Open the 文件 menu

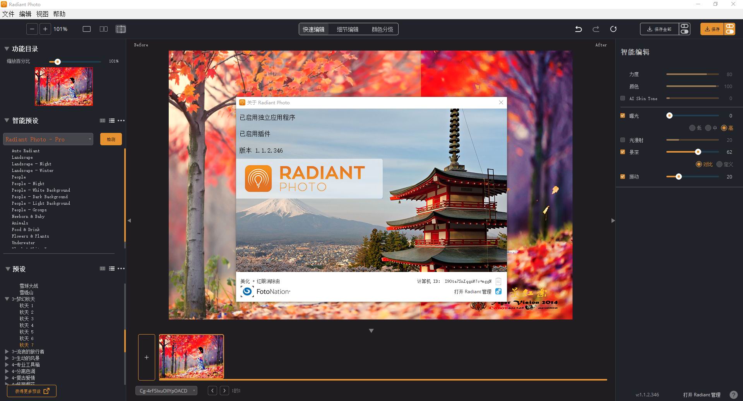[8, 14]
